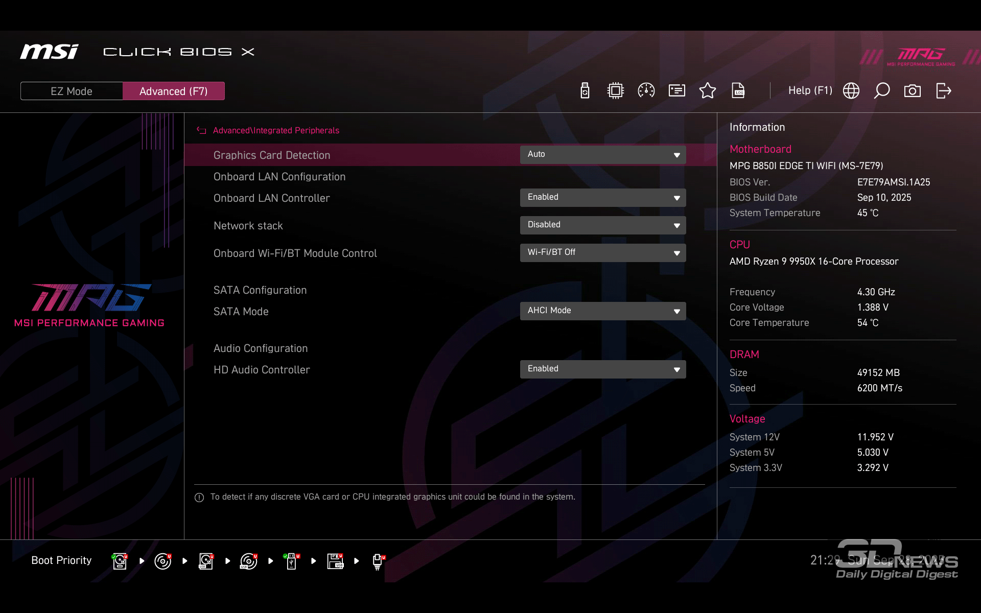Change the Wi-Fi/BT Module Control setting
The image size is (981, 613).
coord(602,253)
